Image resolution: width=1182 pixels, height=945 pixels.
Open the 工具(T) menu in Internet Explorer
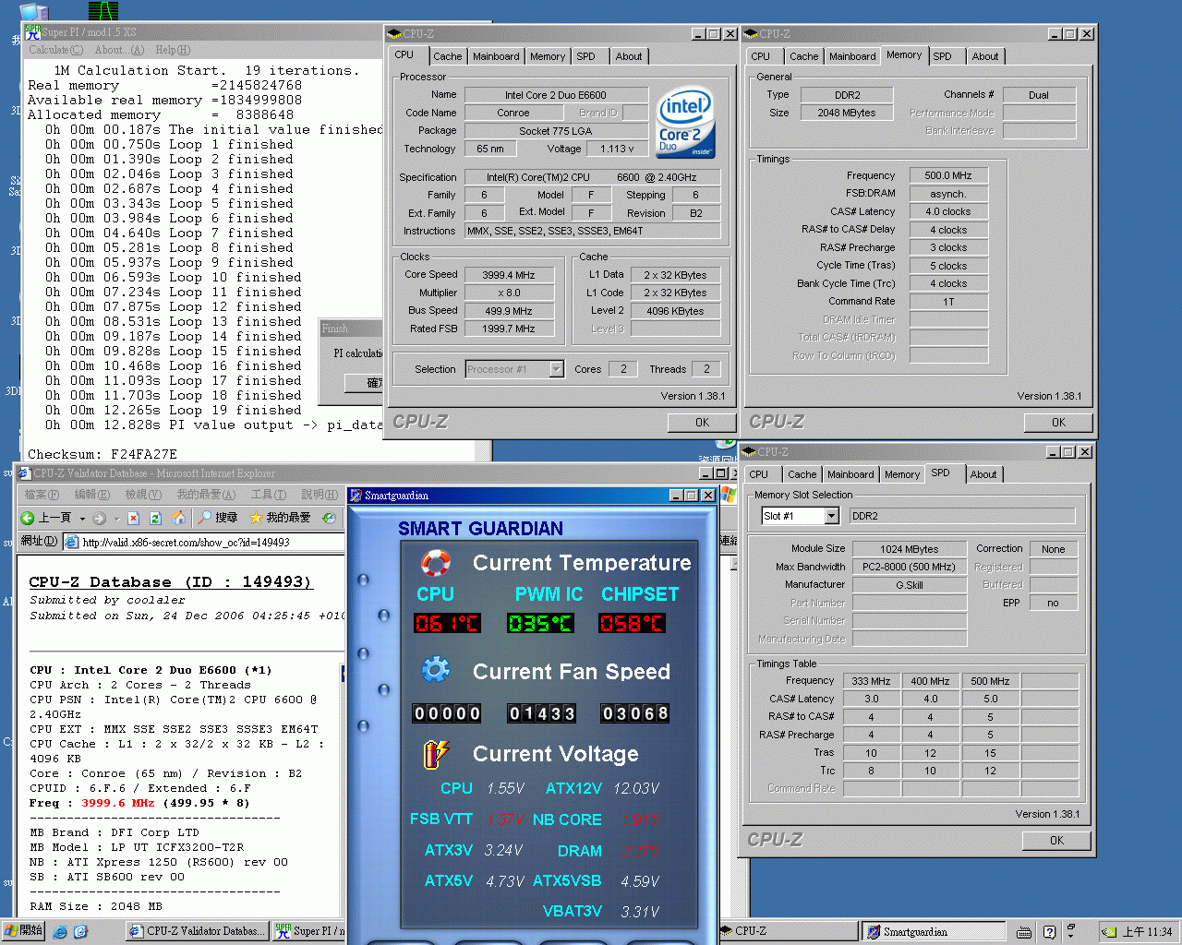[x=268, y=495]
